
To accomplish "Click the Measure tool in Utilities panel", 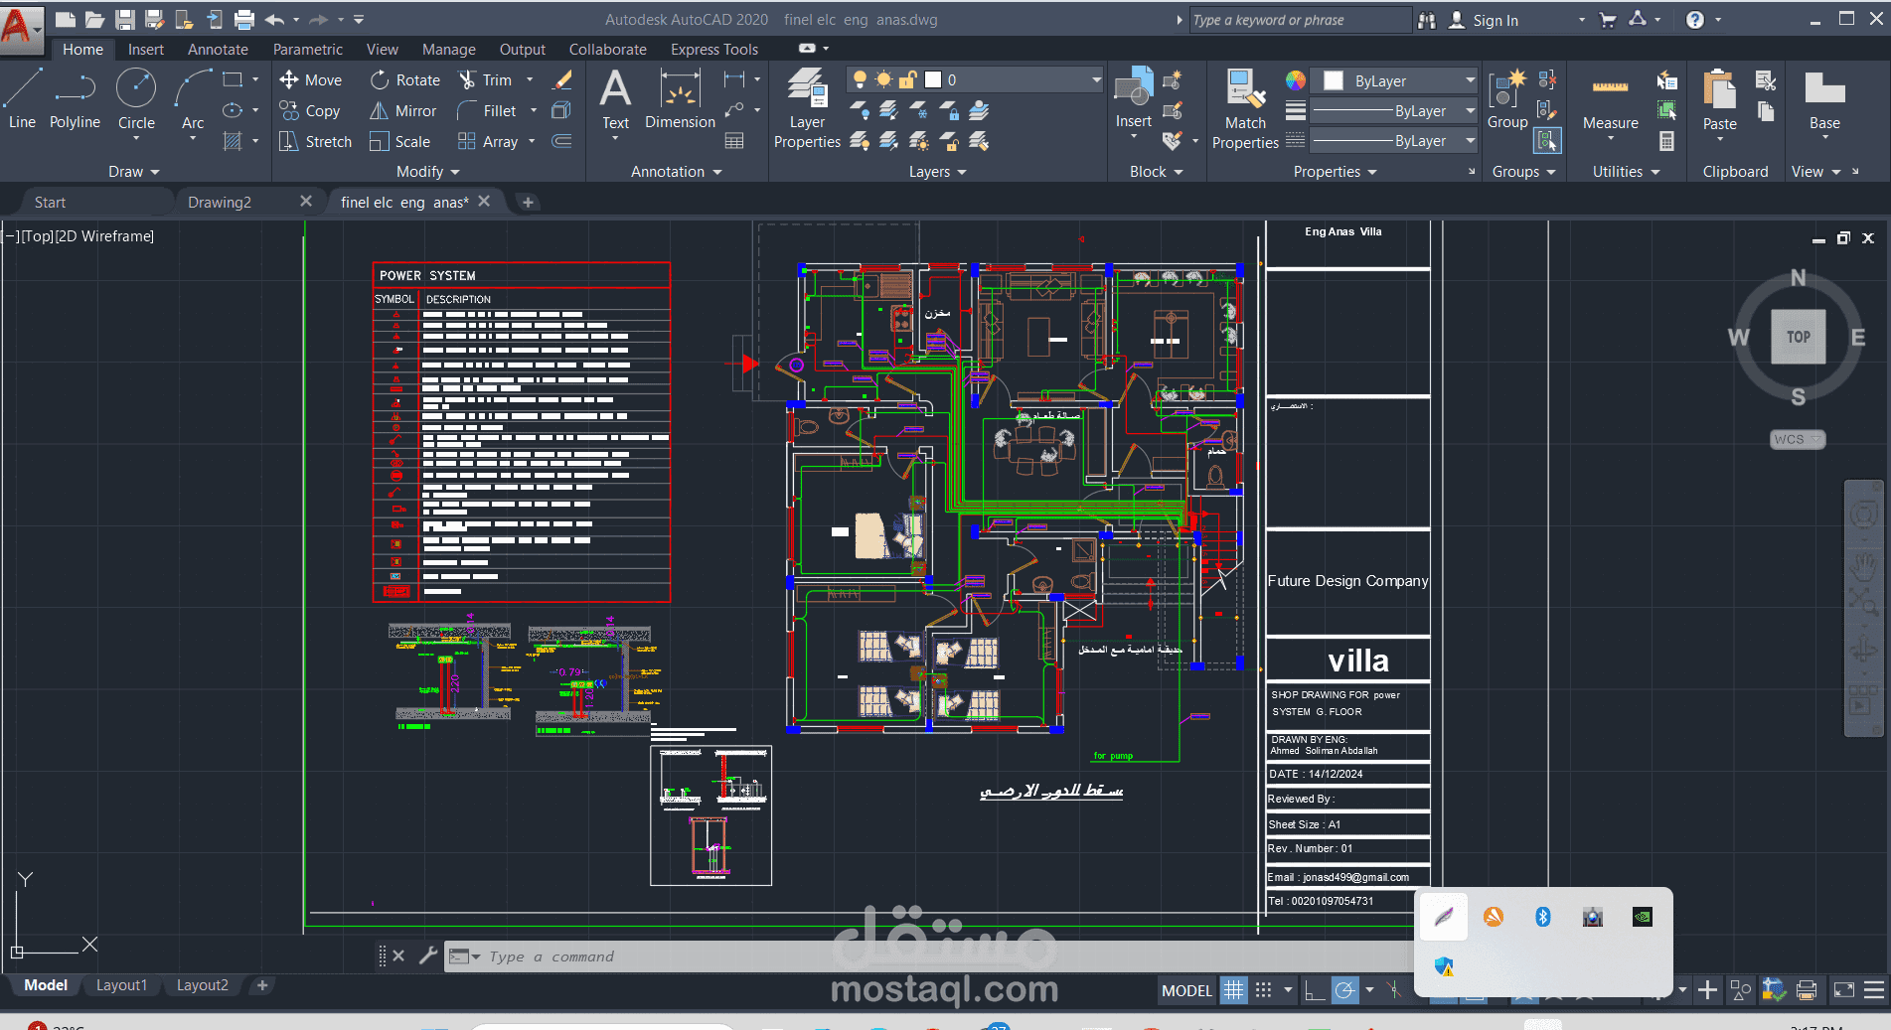I will pos(1608,99).
